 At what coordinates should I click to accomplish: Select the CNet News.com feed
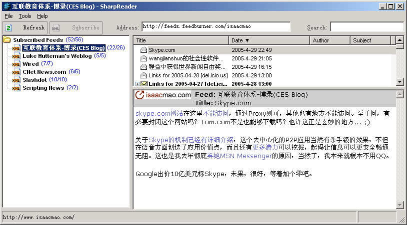44,72
